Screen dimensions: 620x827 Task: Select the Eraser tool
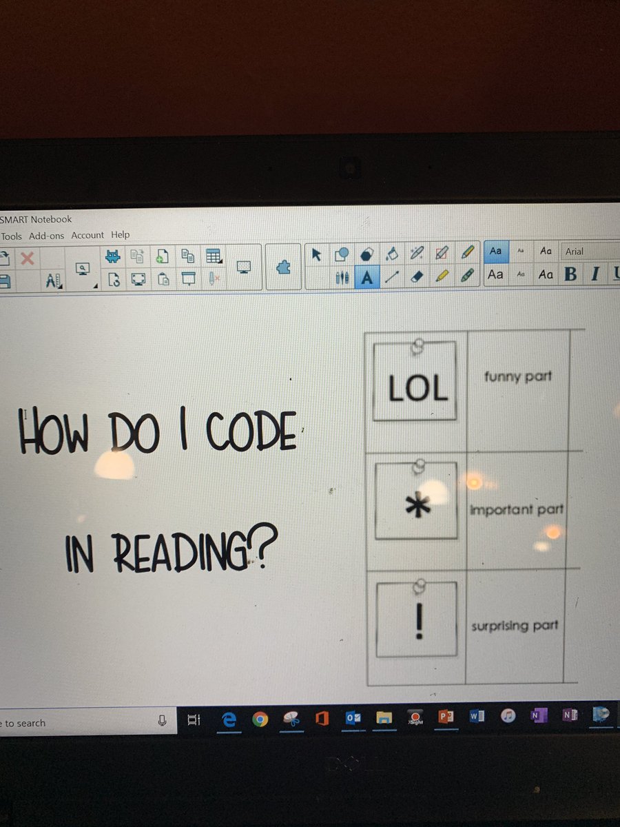click(417, 276)
